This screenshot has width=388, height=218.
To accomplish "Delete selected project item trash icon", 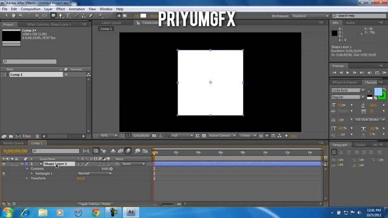I will pos(38,136).
